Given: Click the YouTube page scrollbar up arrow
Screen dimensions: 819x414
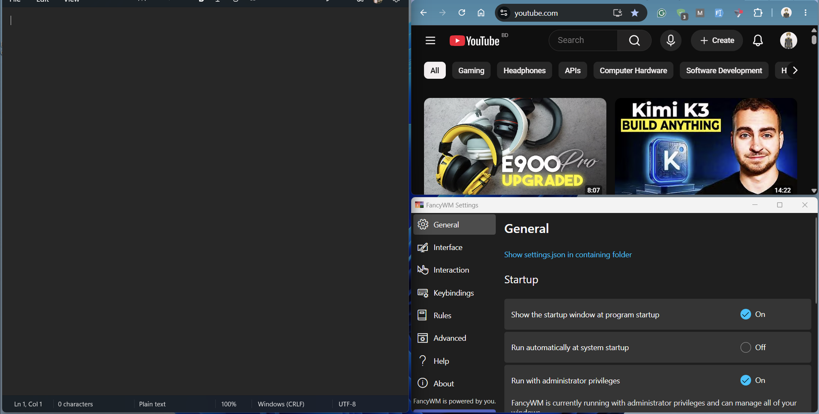Looking at the screenshot, I should click(814, 30).
